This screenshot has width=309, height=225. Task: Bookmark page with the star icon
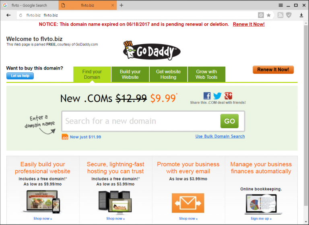(x=268, y=15)
